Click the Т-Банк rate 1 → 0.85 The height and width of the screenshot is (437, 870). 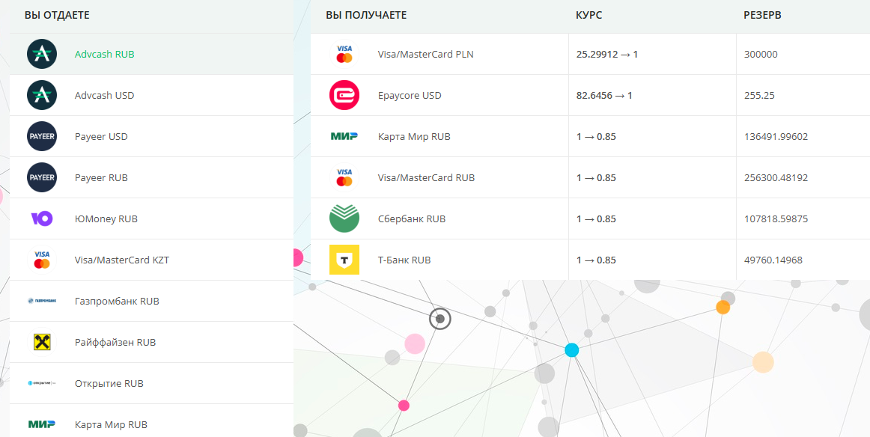click(x=596, y=260)
